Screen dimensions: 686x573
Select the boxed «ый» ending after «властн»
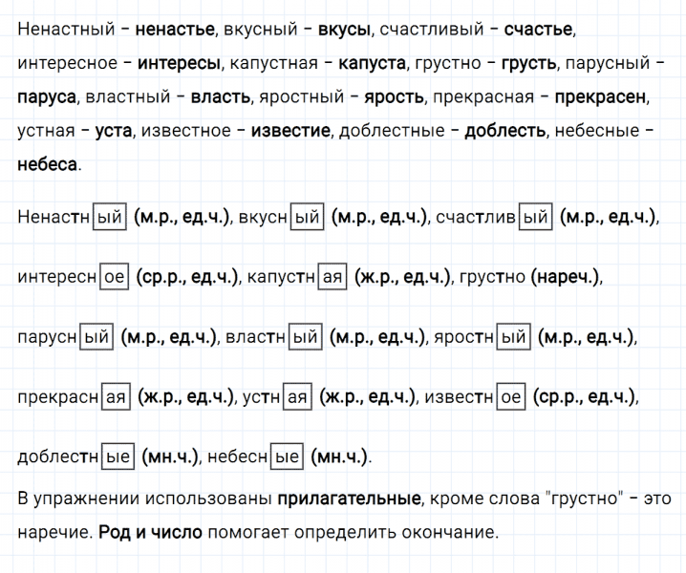click(306, 337)
